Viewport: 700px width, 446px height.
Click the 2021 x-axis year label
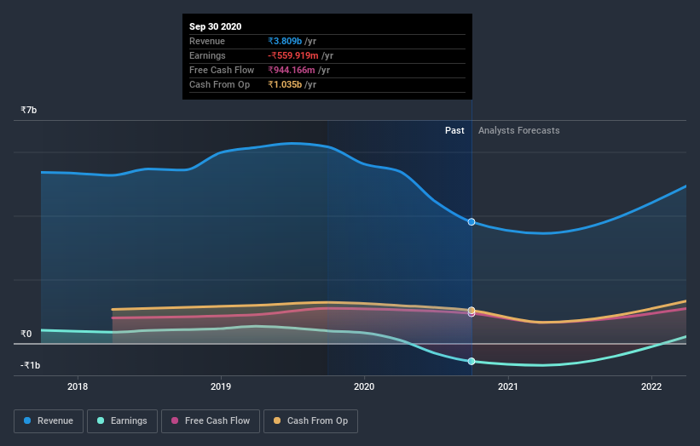(508, 386)
